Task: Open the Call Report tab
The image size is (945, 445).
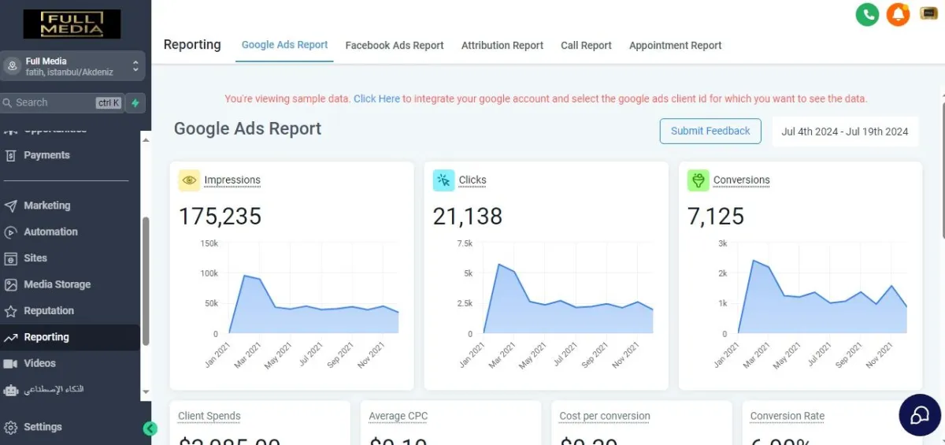Action: click(x=586, y=46)
